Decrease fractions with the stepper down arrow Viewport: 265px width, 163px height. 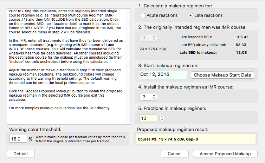pyautogui.click(x=162, y=120)
